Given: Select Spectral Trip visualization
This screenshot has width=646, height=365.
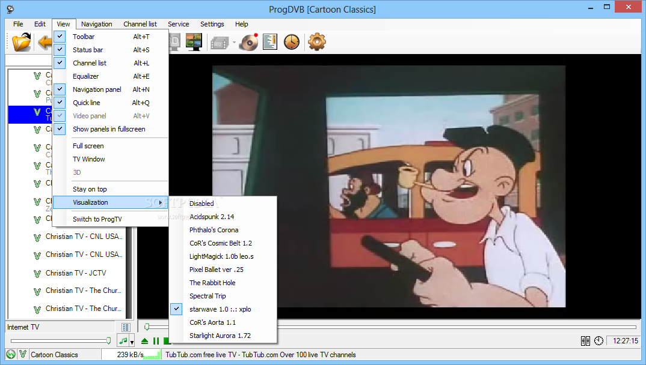Looking at the screenshot, I should coord(223,296).
